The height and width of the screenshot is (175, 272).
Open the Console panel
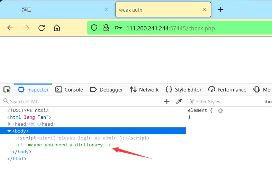click(69, 90)
